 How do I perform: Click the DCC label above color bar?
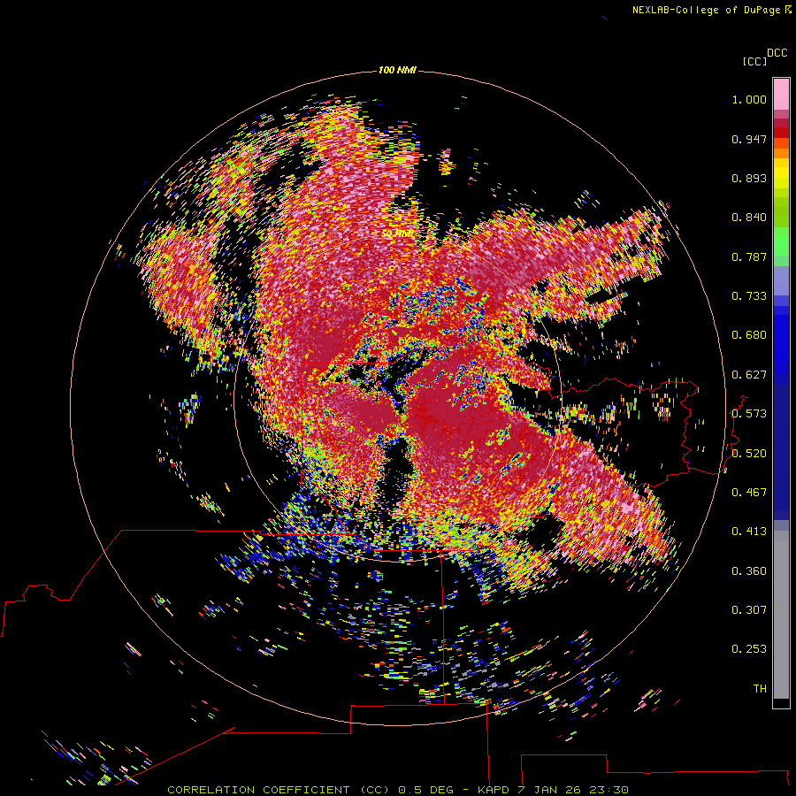tap(777, 53)
